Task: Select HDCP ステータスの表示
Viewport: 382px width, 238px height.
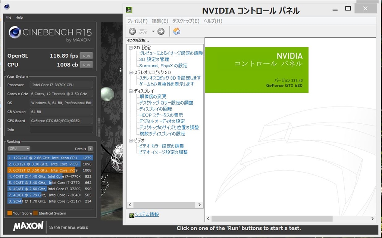Action: point(161,115)
